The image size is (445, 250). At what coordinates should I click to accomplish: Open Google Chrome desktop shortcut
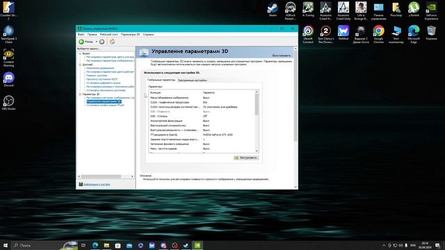coord(378,35)
